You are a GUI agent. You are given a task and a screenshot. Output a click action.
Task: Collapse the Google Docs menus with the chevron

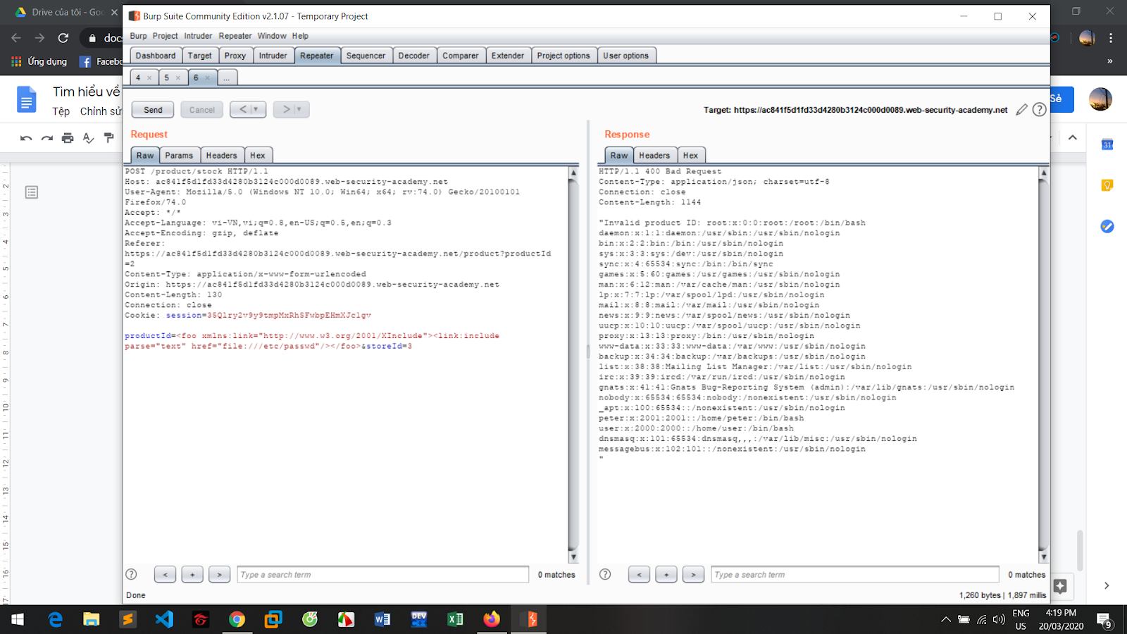tap(1073, 137)
